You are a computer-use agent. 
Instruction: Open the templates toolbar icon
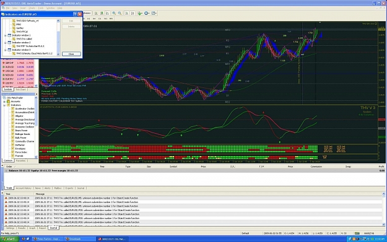[153, 13]
